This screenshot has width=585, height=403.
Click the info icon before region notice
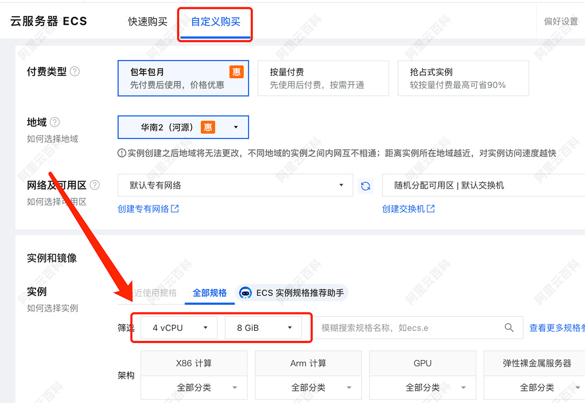122,153
